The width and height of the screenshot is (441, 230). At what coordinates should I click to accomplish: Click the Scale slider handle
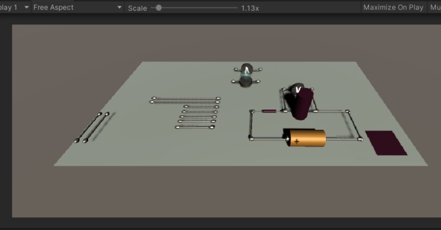[159, 7]
